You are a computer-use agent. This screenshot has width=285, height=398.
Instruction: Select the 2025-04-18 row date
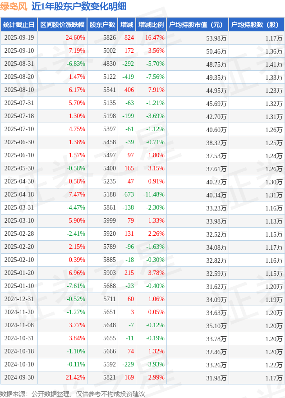tap(19, 194)
